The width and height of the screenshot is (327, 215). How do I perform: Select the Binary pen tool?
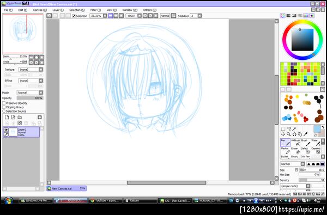tap(295, 156)
